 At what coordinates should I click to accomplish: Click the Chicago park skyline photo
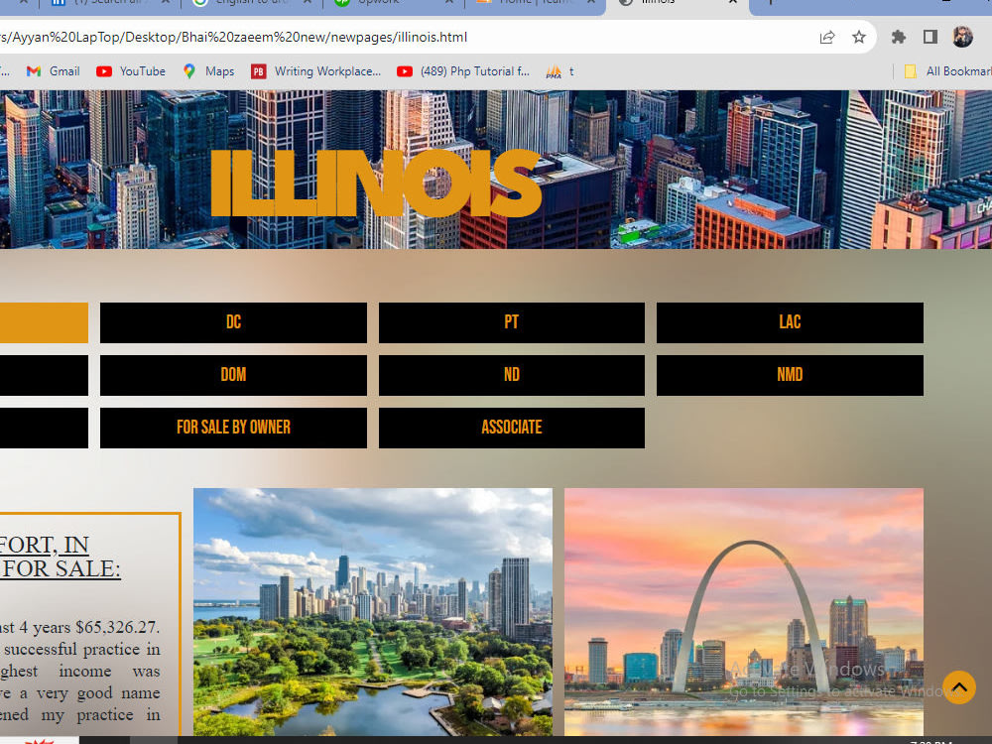point(373,611)
